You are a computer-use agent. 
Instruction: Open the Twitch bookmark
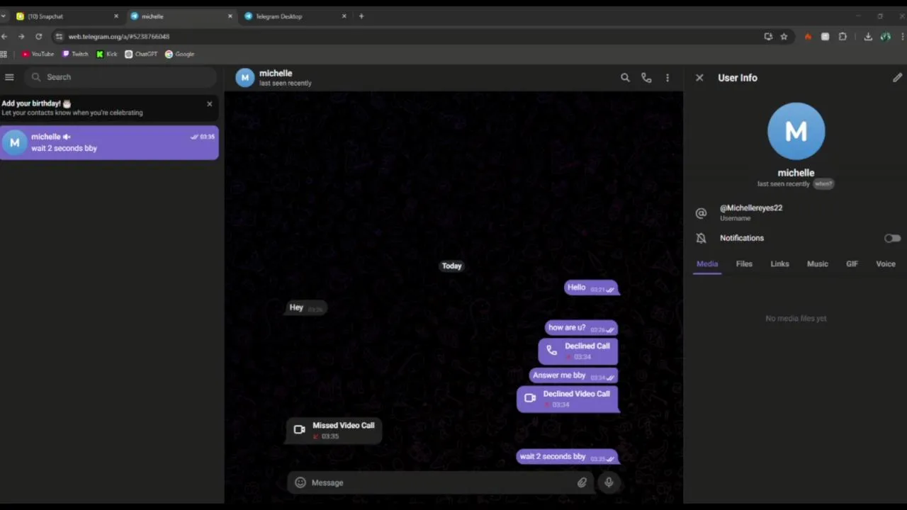pos(75,54)
